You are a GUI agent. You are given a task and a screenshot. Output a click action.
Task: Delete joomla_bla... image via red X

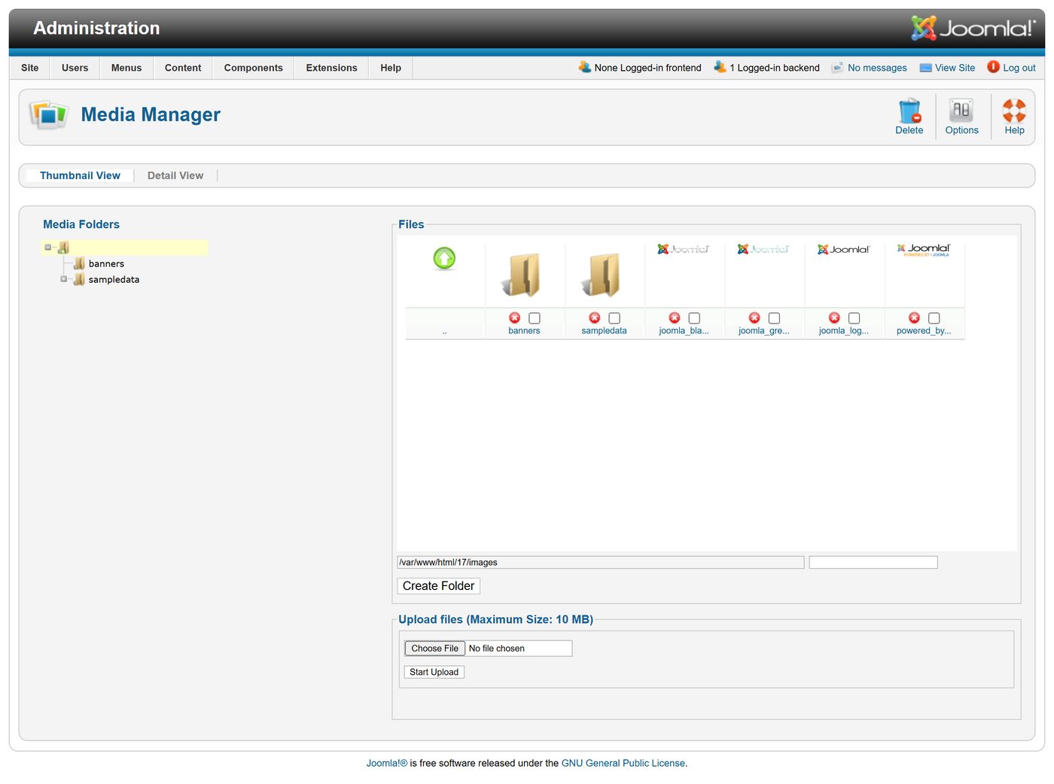pos(675,318)
